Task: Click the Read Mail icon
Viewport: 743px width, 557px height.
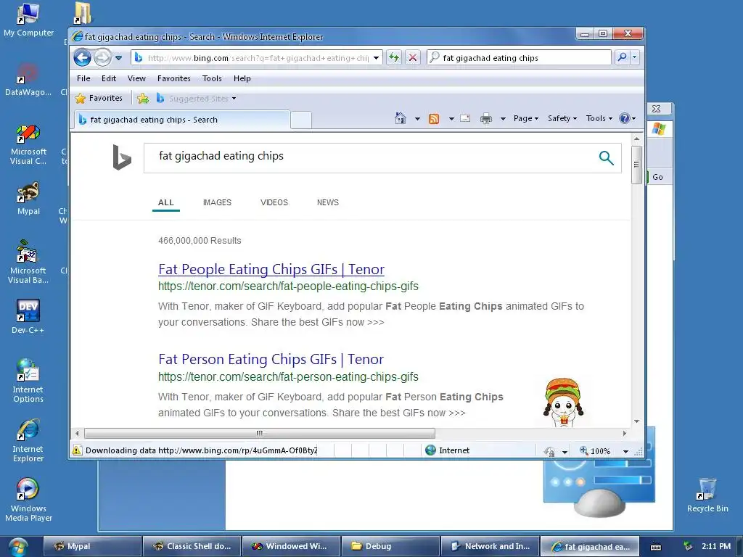Action: point(465,118)
